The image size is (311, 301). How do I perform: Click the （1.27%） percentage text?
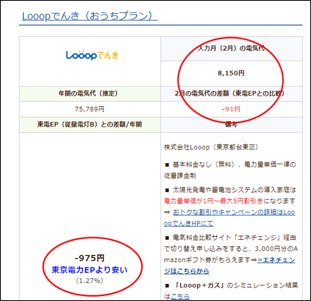90,280
